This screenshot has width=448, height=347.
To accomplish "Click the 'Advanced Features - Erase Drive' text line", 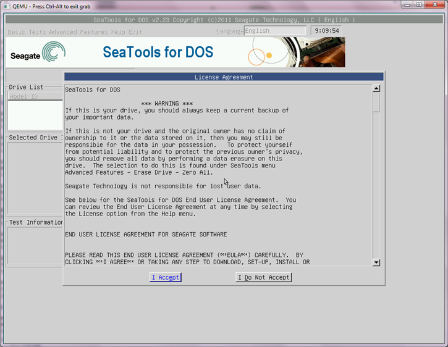I will click(139, 172).
